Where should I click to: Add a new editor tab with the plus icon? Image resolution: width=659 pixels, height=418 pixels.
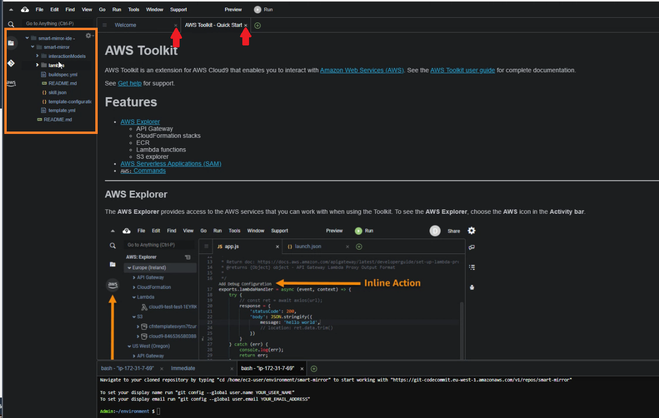click(x=258, y=25)
